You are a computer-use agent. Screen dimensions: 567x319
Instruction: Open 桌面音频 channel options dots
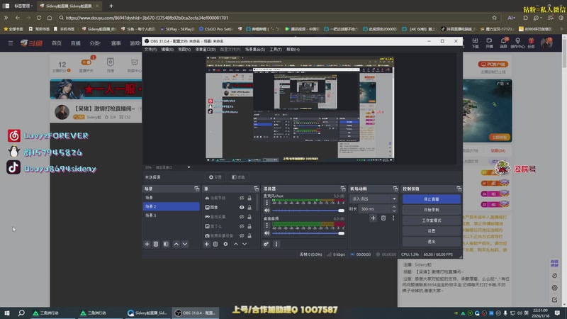click(x=267, y=225)
